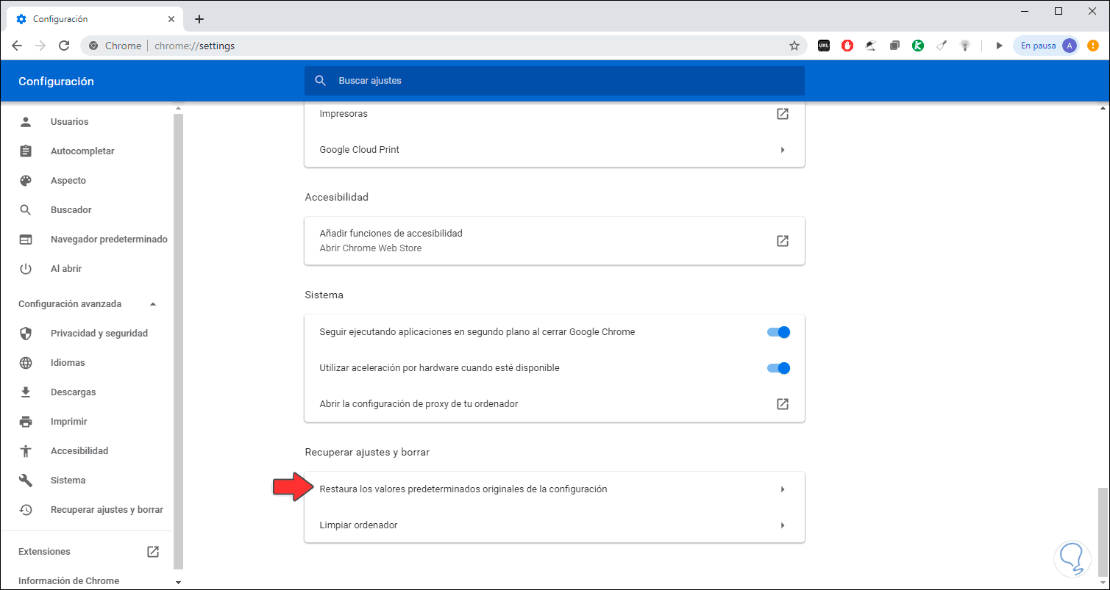Select Privacidad y seguridad in sidebar

click(99, 333)
